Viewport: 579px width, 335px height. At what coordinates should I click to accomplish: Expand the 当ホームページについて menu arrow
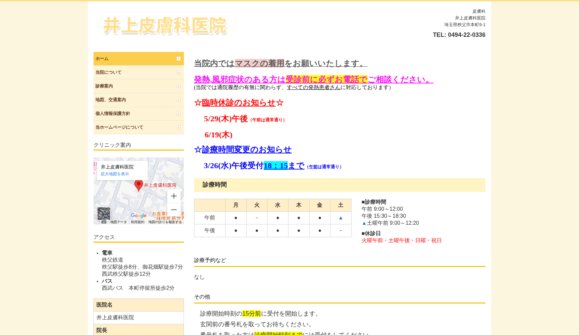[x=178, y=127]
